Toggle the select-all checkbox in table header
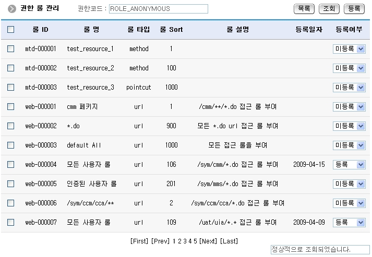Image resolution: width=372 pixels, height=257 pixels. point(10,30)
